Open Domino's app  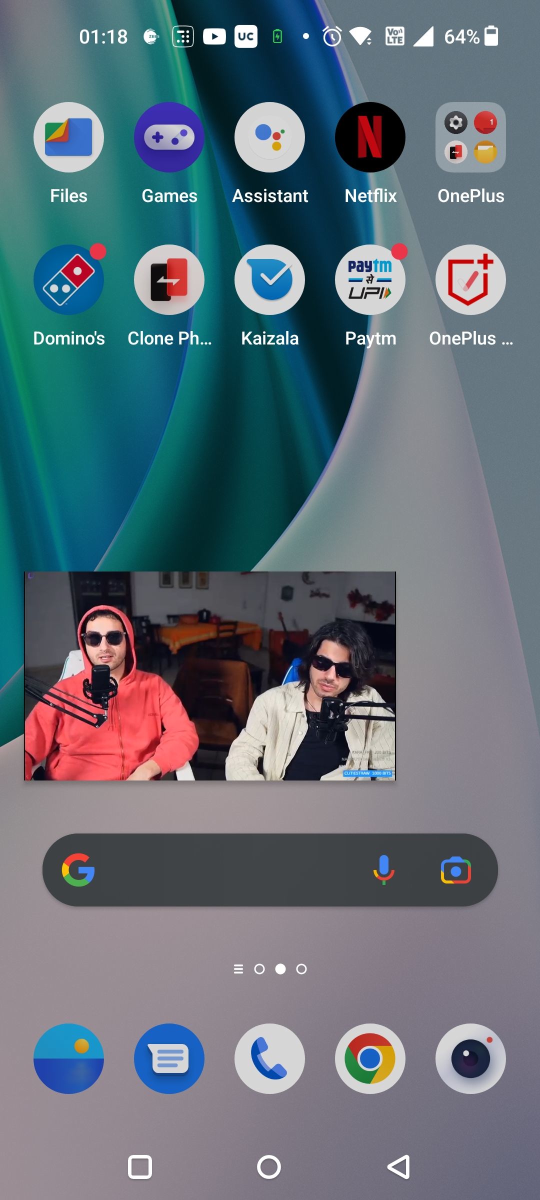pos(68,279)
